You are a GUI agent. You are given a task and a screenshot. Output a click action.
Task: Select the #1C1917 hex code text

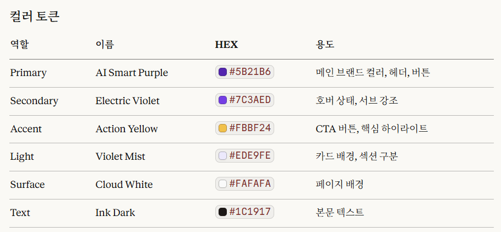click(x=250, y=212)
